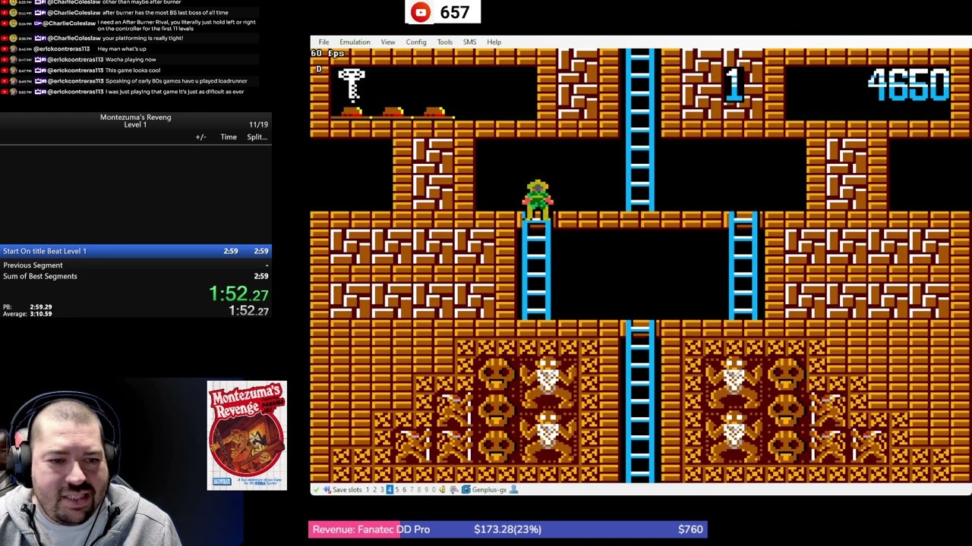
Task: Click the smaller grey 1:52.27 segment timer
Action: click(x=248, y=311)
